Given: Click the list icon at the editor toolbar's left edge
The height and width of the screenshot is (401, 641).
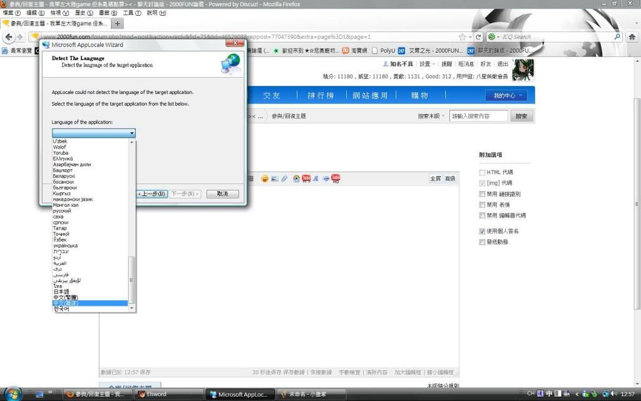Looking at the screenshot, I should [x=251, y=179].
